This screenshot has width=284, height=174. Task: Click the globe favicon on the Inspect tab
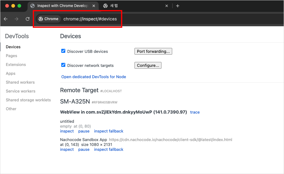click(x=32, y=6)
